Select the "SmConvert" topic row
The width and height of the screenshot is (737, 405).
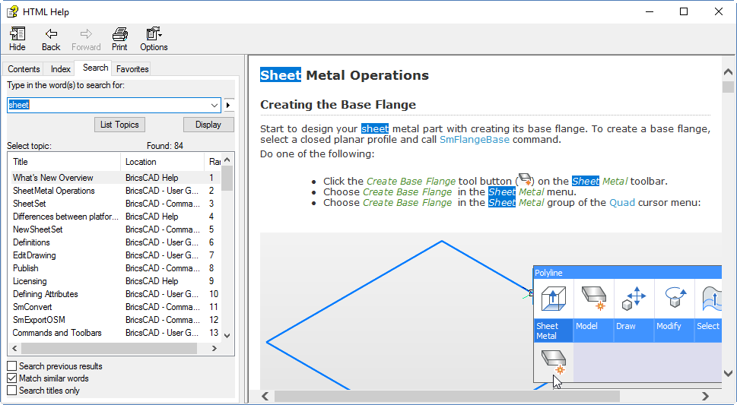(115, 307)
